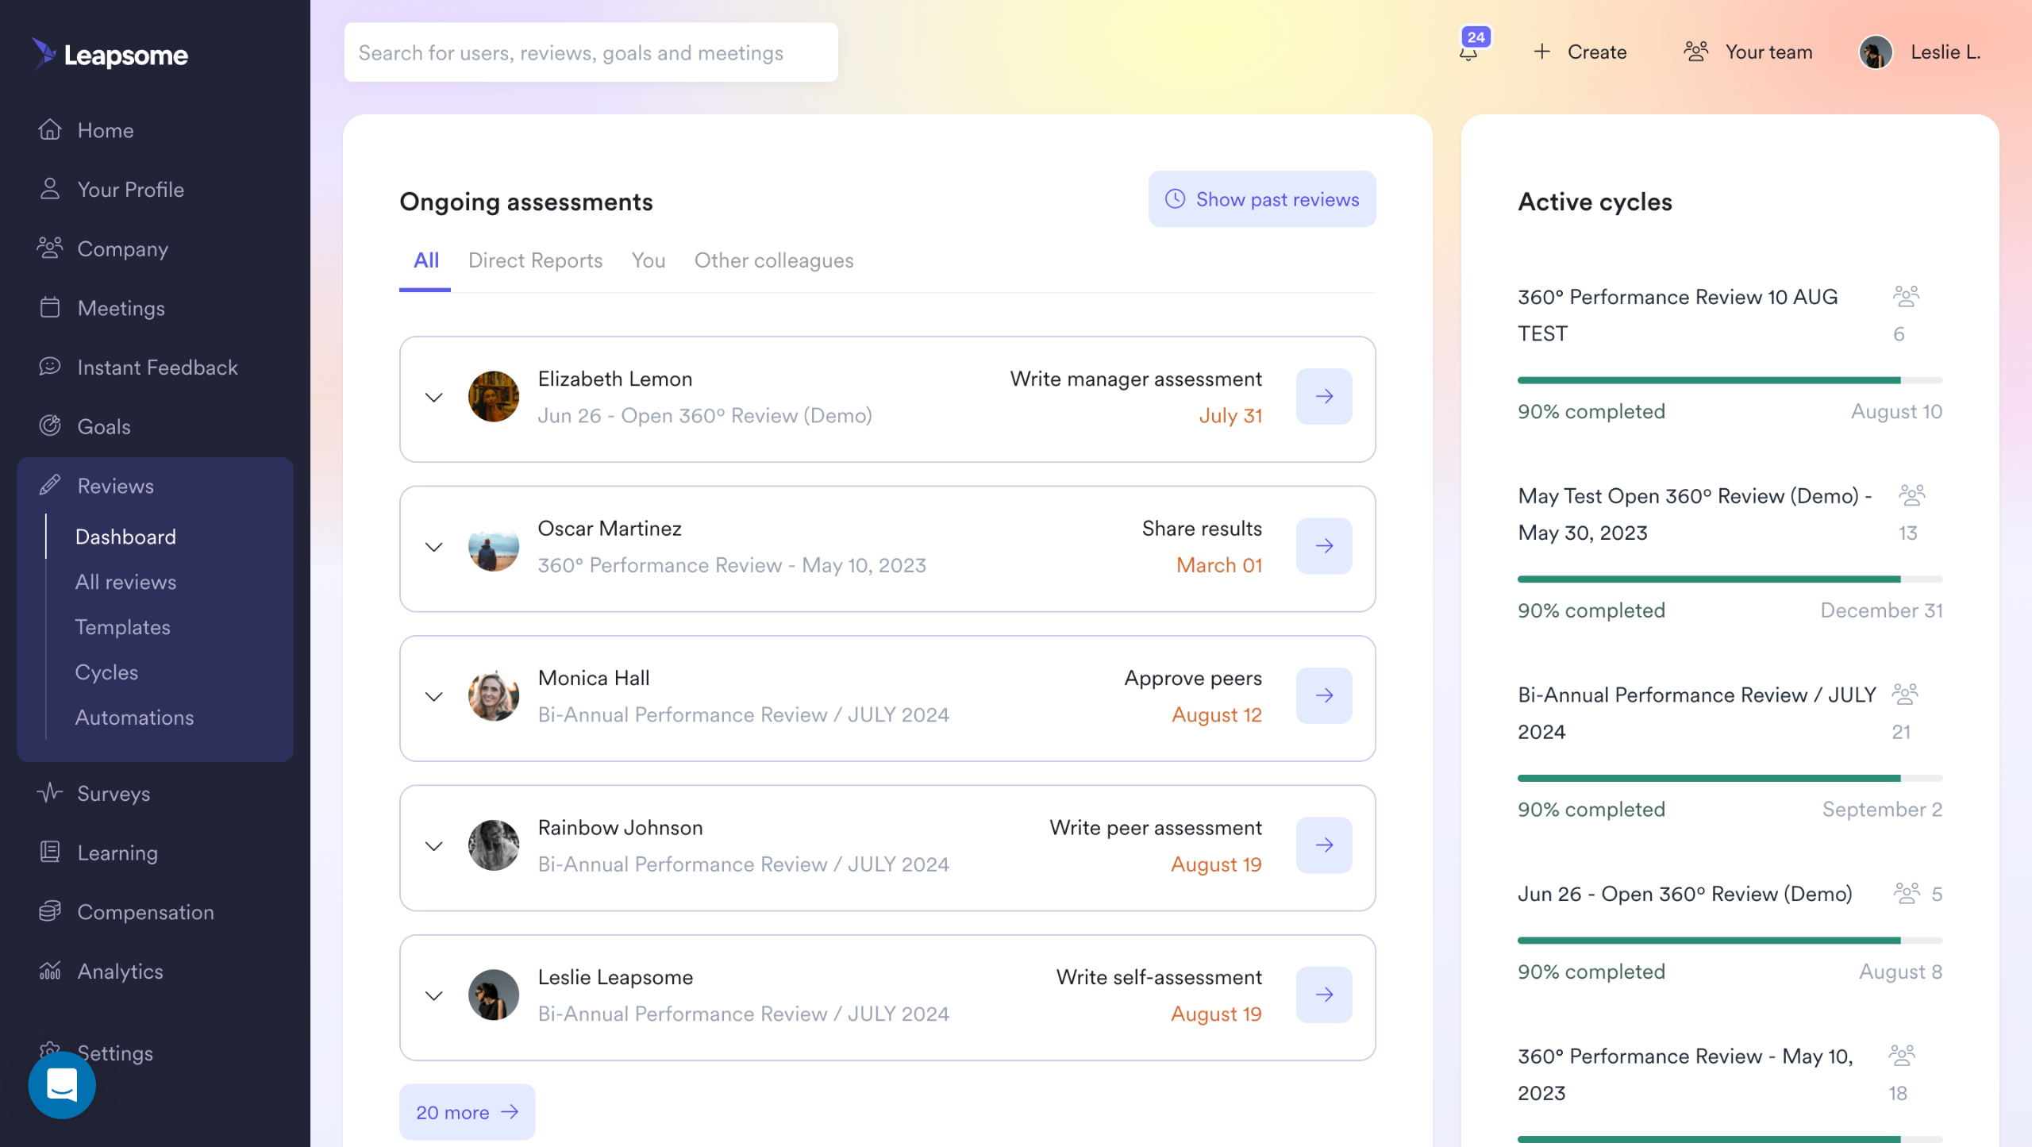
Task: Click the Leapsome logo
Action: (x=110, y=54)
